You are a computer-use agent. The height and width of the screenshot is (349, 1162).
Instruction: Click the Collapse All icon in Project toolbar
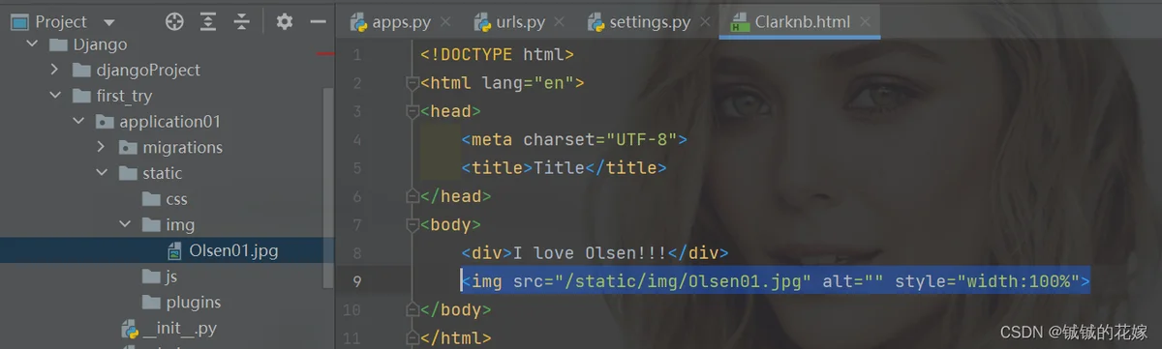tap(242, 21)
